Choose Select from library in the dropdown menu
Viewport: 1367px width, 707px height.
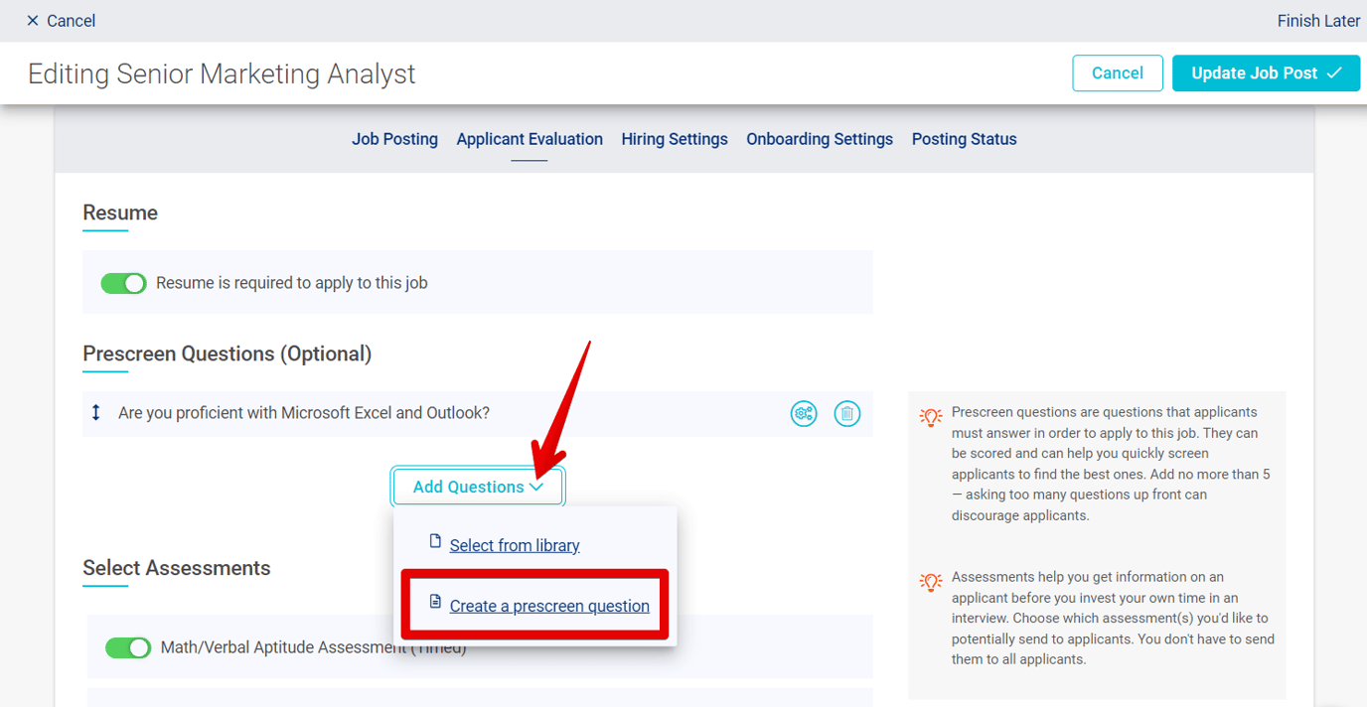[515, 544]
